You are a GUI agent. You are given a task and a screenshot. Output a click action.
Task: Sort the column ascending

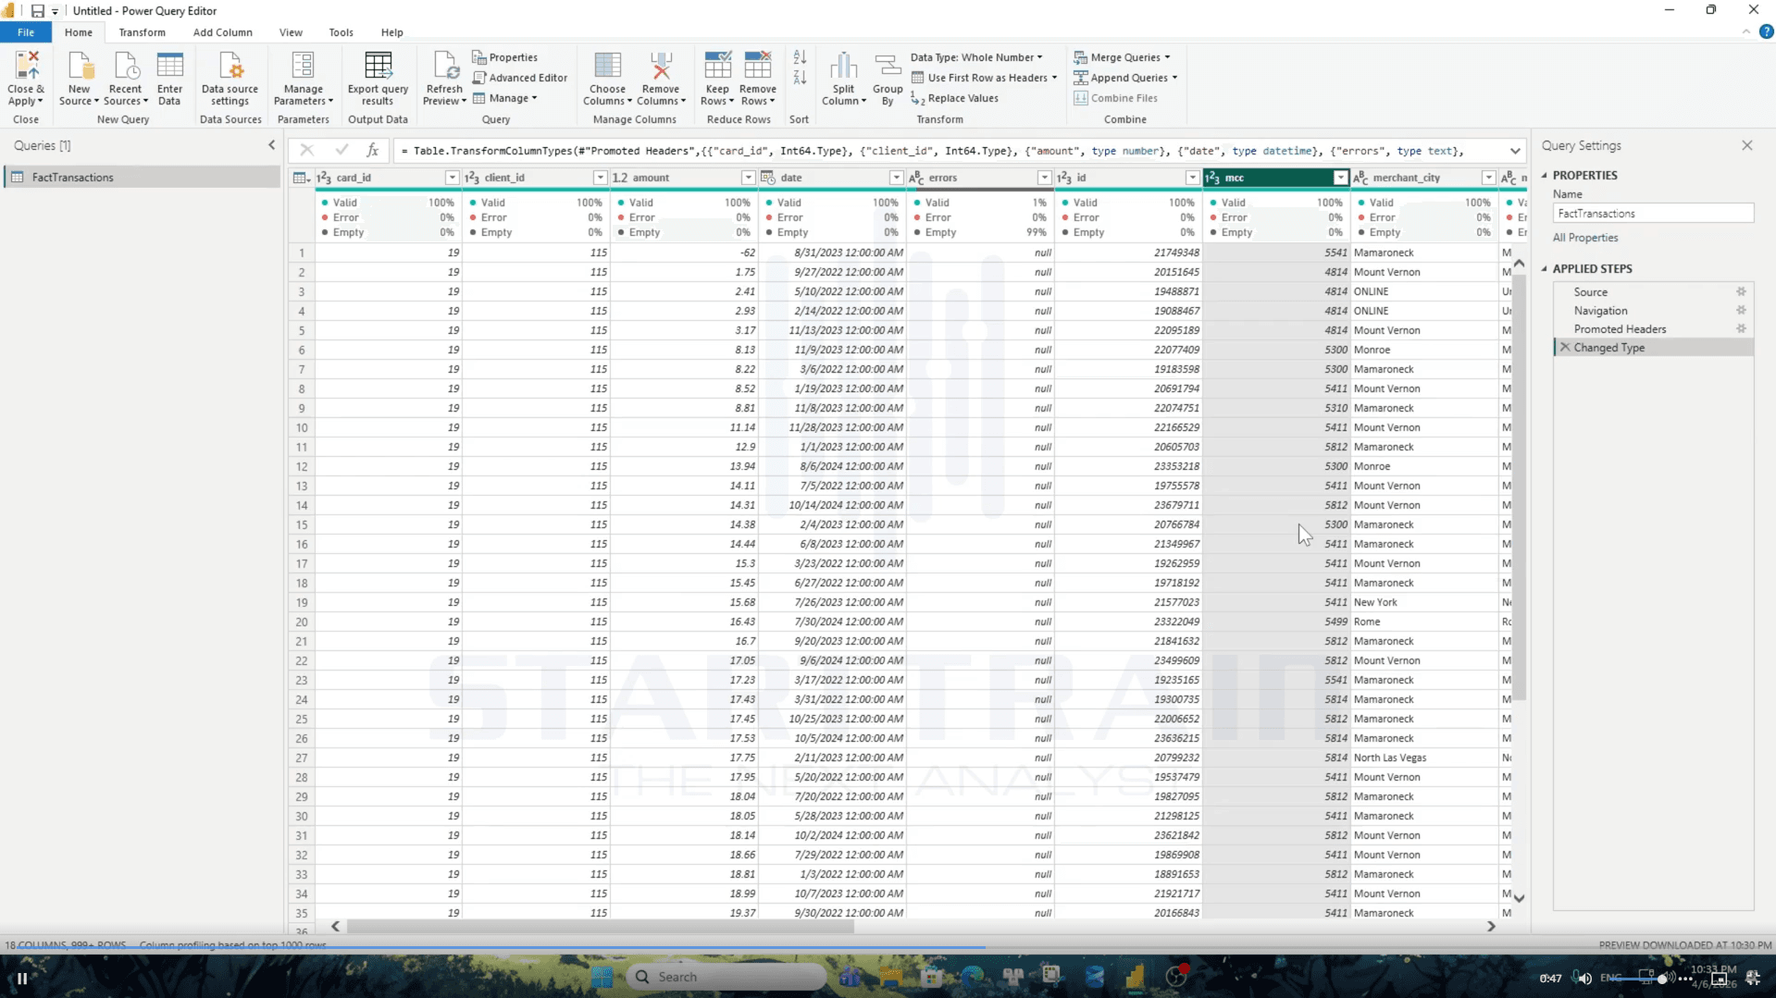pyautogui.click(x=800, y=58)
